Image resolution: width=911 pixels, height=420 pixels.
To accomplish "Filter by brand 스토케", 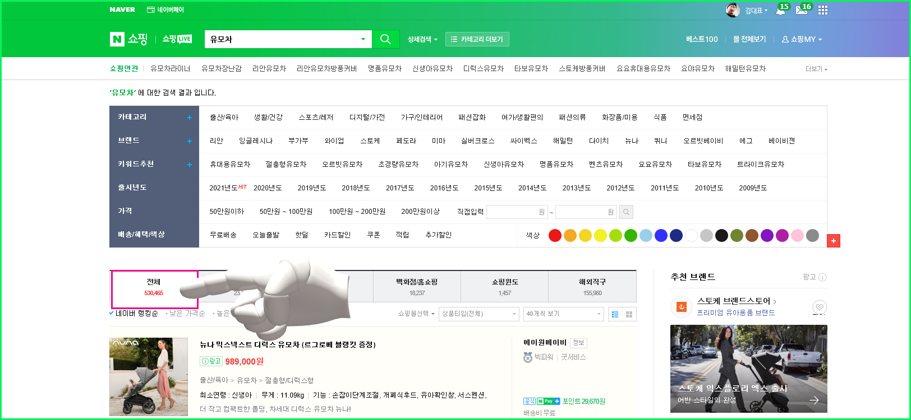I will click(x=370, y=141).
